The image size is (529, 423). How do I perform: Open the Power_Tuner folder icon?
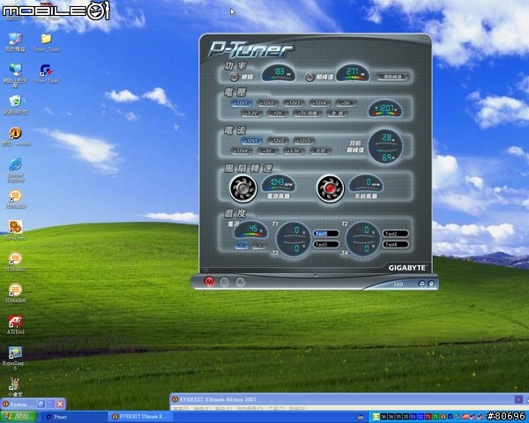[x=46, y=43]
